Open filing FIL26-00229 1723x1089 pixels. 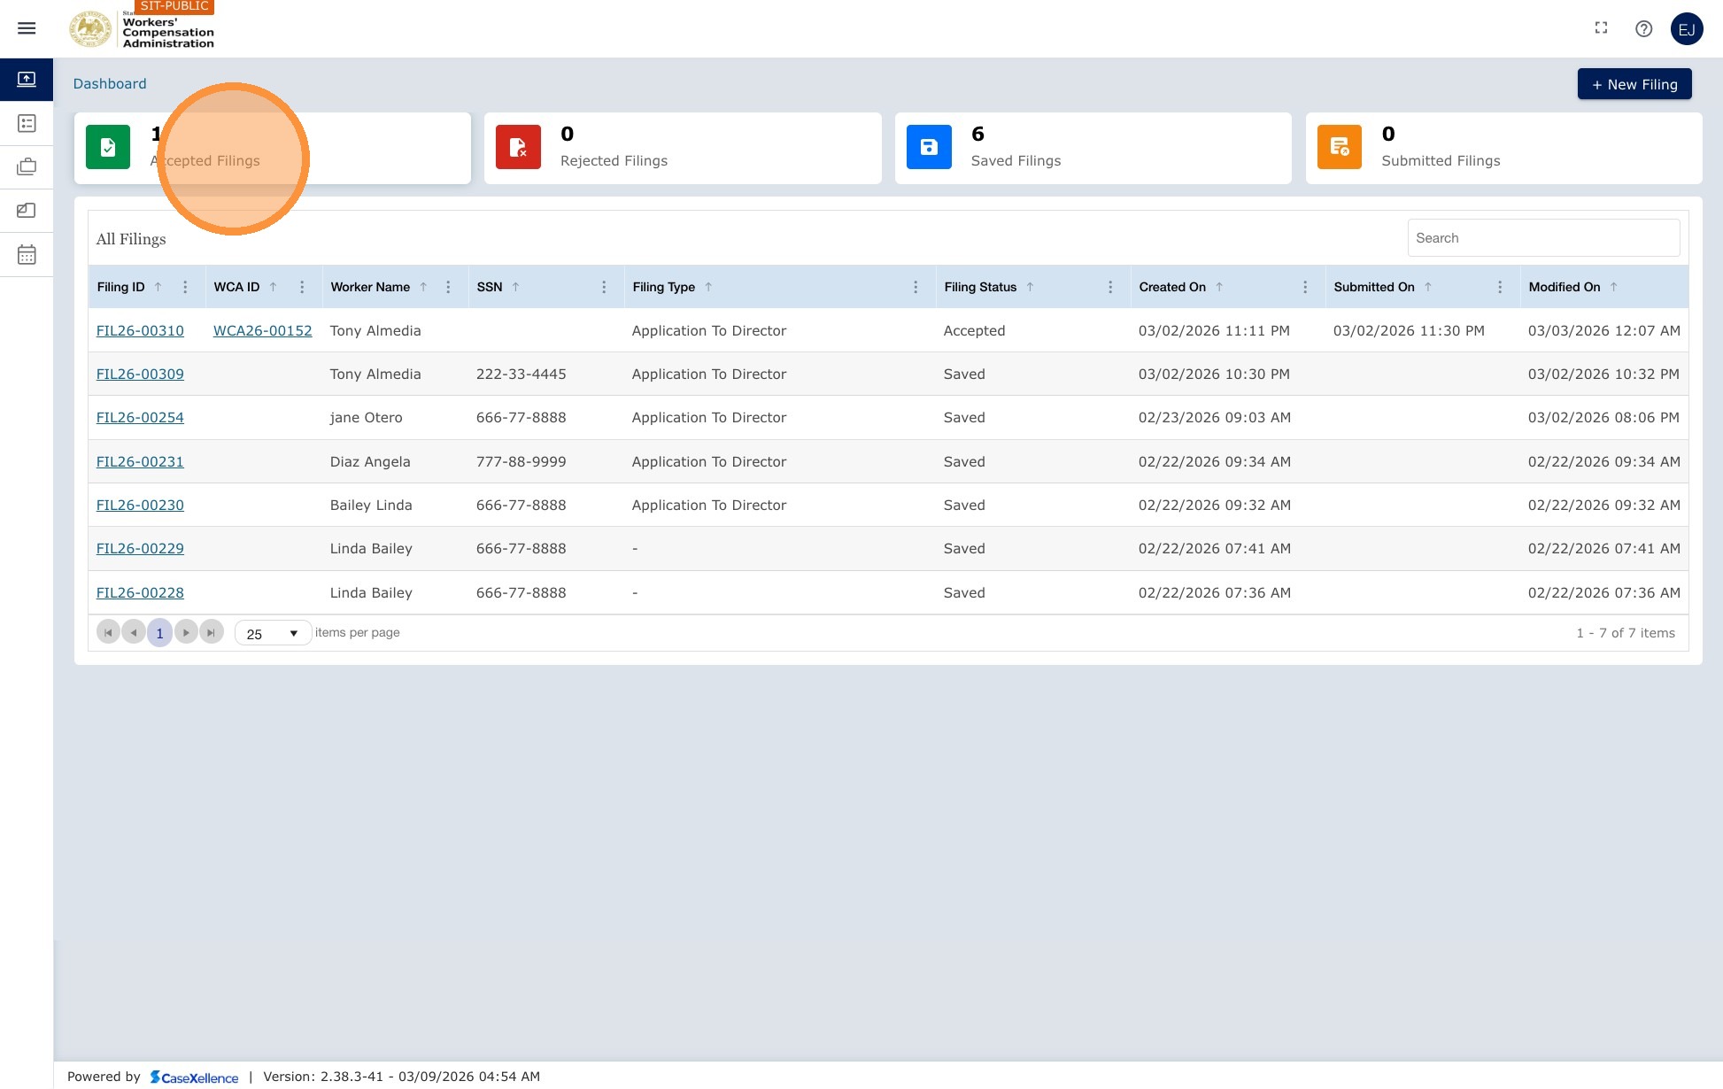point(140,549)
